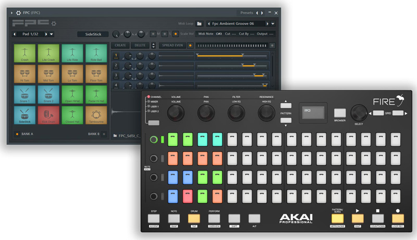Click the Ride Bell pad

96,54
